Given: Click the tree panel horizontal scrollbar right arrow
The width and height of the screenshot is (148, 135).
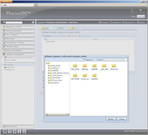Looking at the screenshot, I should (68, 114).
